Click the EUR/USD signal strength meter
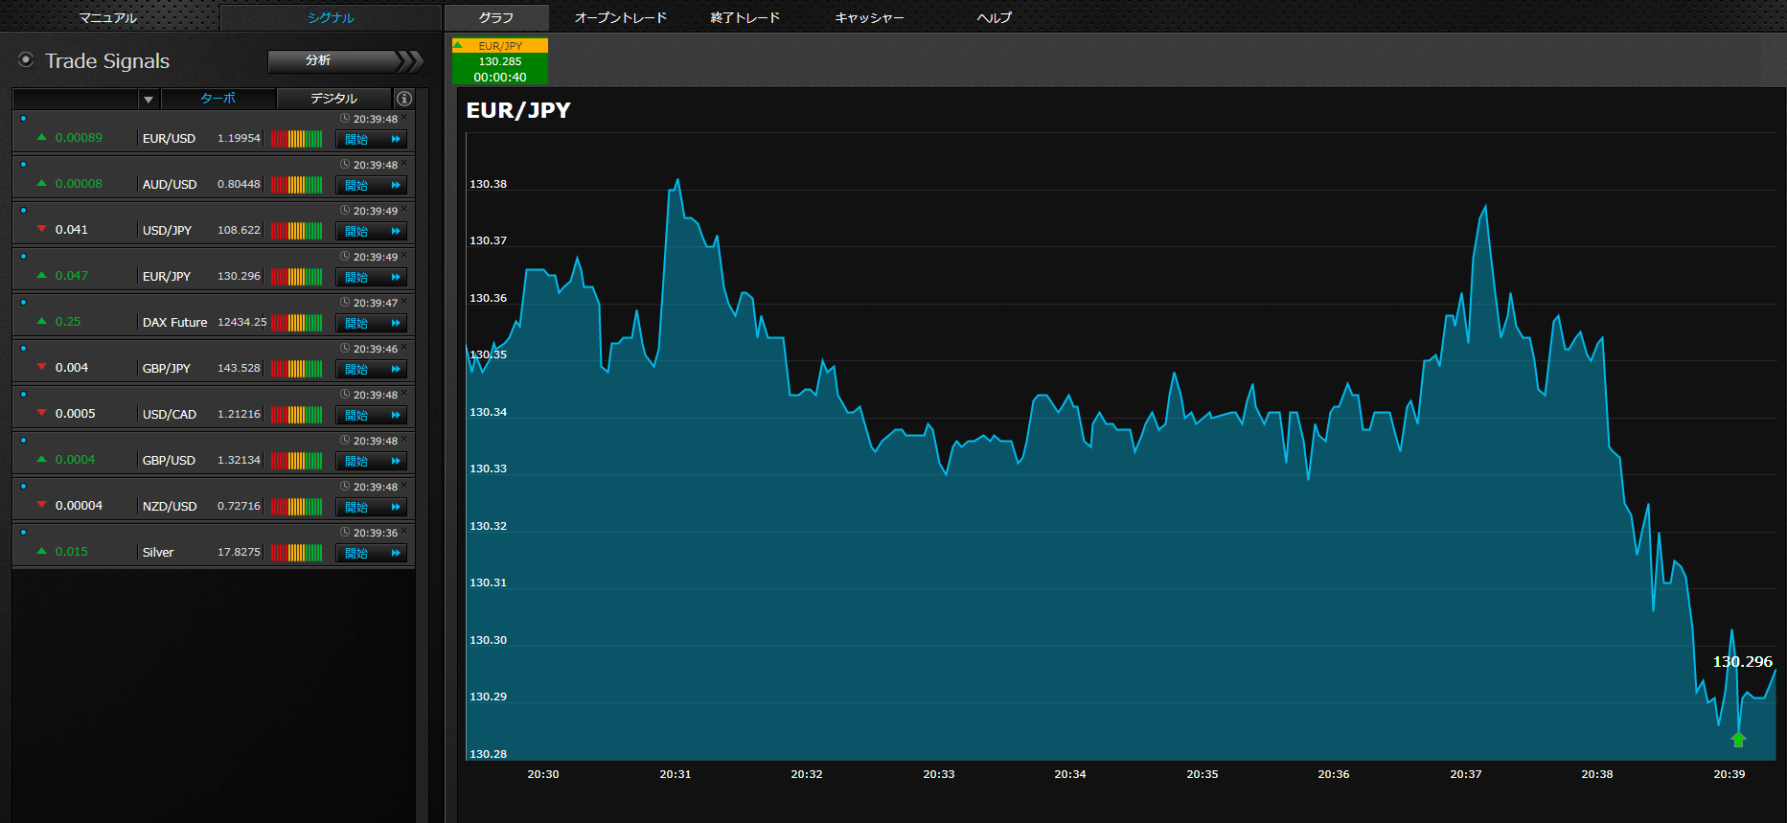Viewport: 1787px width, 823px height. coord(297,139)
